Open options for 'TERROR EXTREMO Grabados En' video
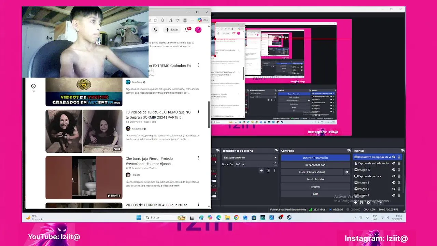437x246 pixels. 198,65
